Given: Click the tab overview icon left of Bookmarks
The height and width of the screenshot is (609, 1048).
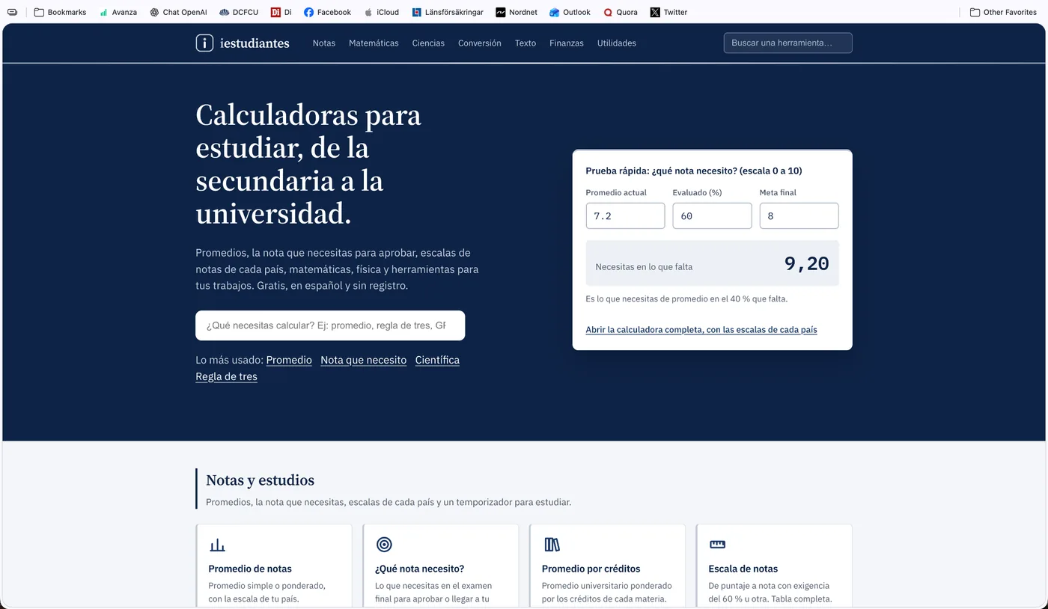Looking at the screenshot, I should coord(12,12).
